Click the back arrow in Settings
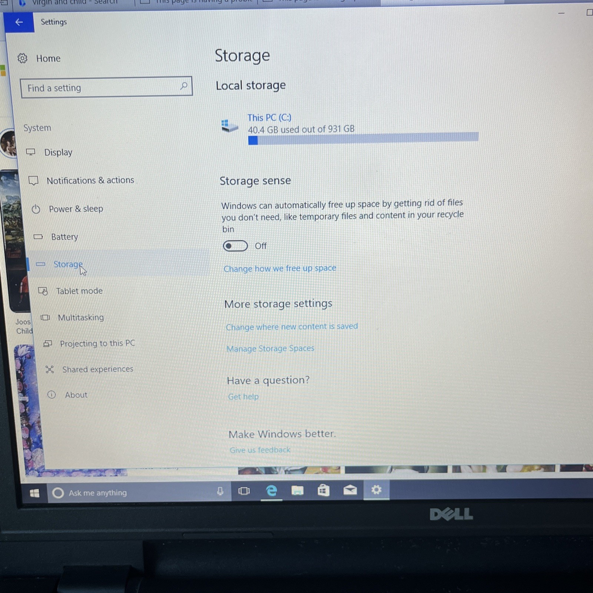 (x=19, y=22)
